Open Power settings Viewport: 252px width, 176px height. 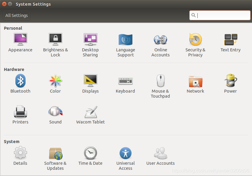point(230,84)
